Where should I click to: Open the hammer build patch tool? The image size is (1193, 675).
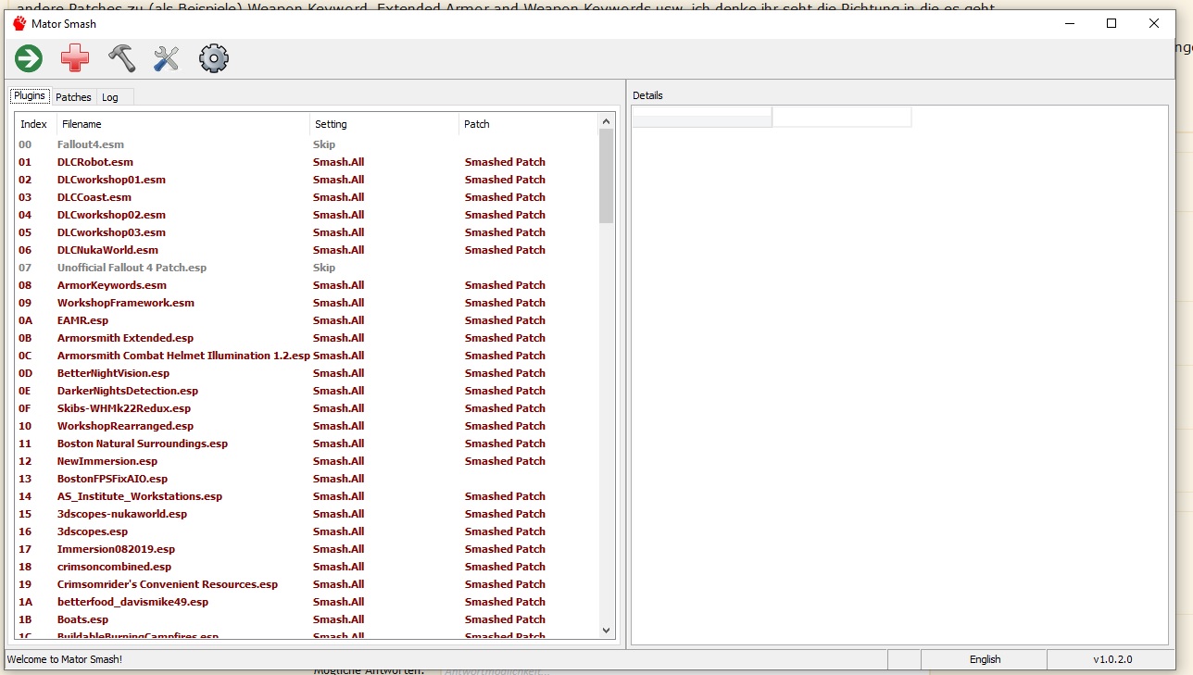pos(121,59)
